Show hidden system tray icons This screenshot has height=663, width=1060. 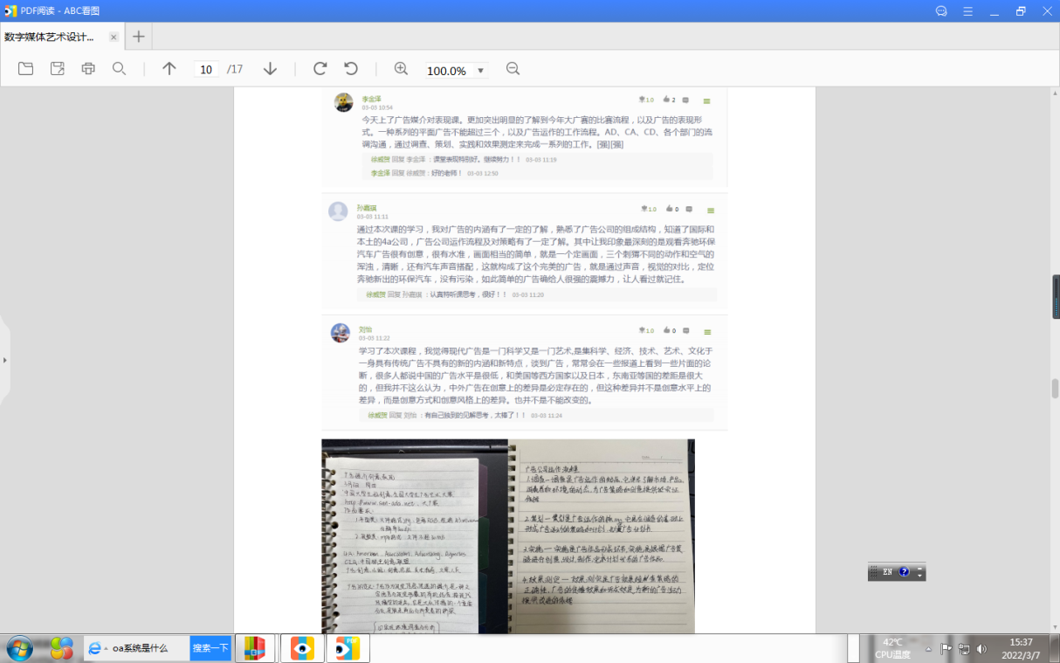[928, 649]
